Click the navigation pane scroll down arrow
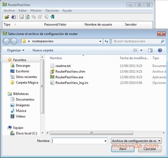 (x=42, y=133)
